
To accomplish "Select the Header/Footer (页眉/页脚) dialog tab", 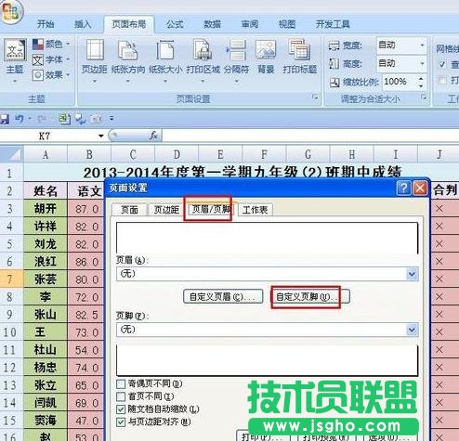I will 211,209.
